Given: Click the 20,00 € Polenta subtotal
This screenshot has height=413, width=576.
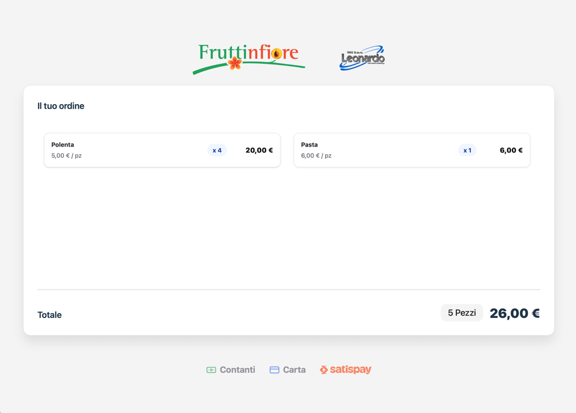Looking at the screenshot, I should 259,150.
